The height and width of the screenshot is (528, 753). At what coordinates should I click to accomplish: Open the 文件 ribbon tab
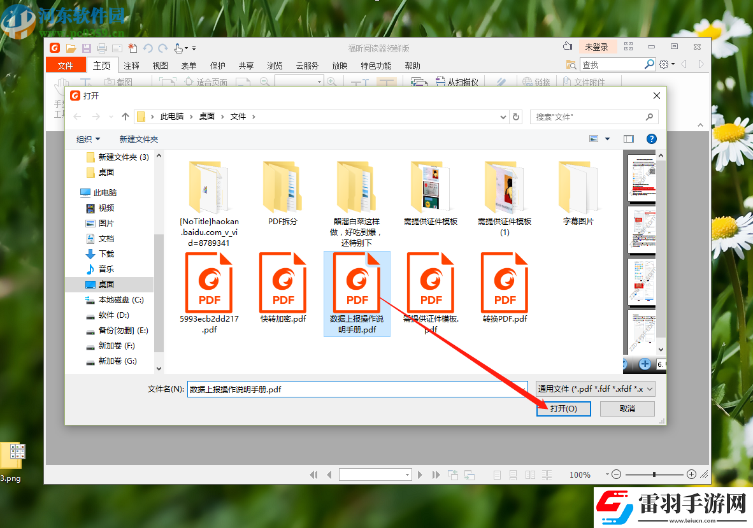(66, 65)
